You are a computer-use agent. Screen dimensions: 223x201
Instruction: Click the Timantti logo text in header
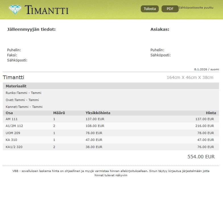(x=47, y=10)
